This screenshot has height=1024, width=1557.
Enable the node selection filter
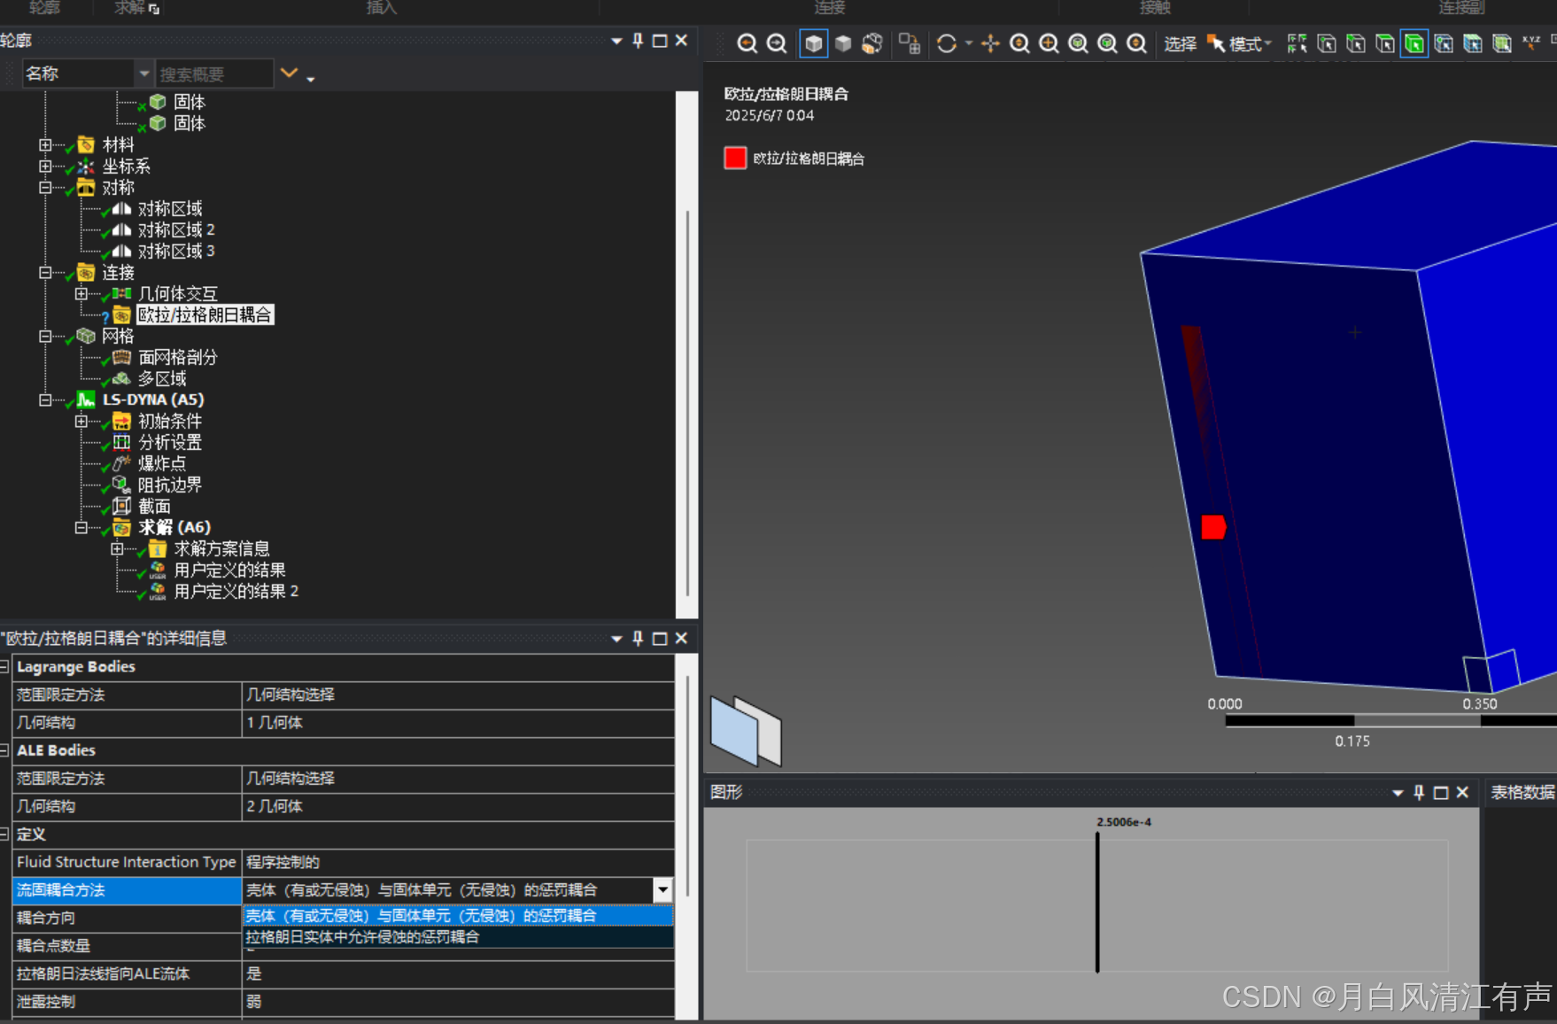(x=1444, y=43)
